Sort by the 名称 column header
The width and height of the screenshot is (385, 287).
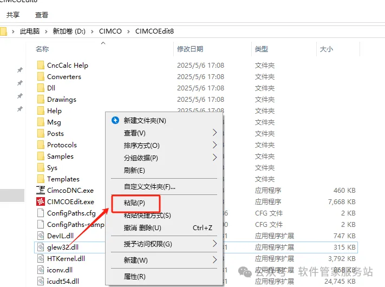tap(42, 49)
